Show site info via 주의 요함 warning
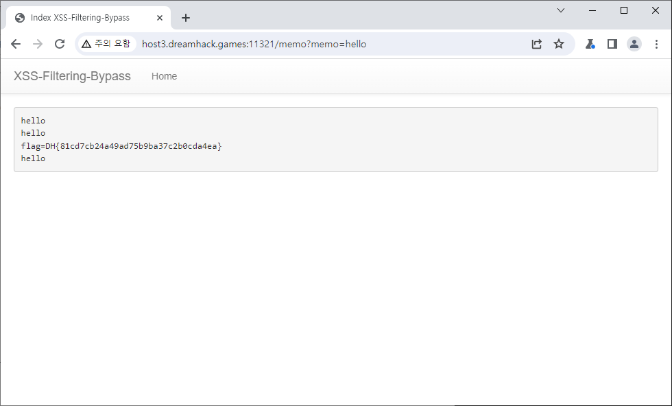Image resolution: width=672 pixels, height=406 pixels. pyautogui.click(x=106, y=44)
